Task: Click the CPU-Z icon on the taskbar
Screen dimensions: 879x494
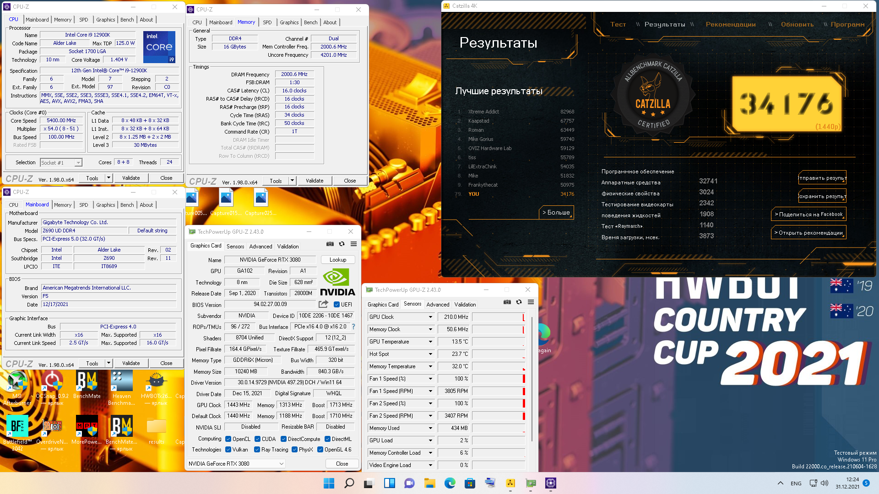Action: pos(550,483)
